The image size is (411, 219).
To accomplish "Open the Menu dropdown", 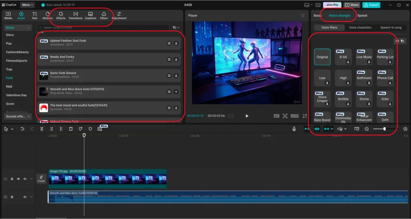I will (27, 5).
